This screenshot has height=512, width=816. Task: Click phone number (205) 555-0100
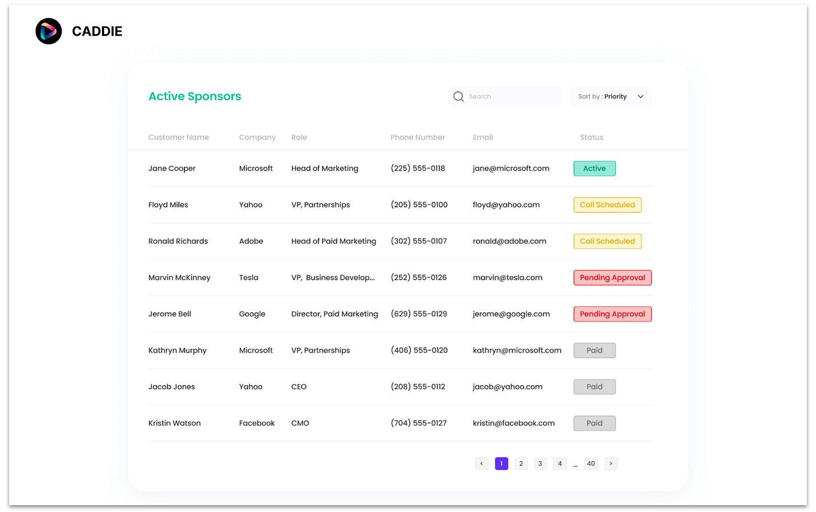point(419,205)
